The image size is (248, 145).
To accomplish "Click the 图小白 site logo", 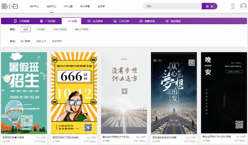I will tap(10, 6).
